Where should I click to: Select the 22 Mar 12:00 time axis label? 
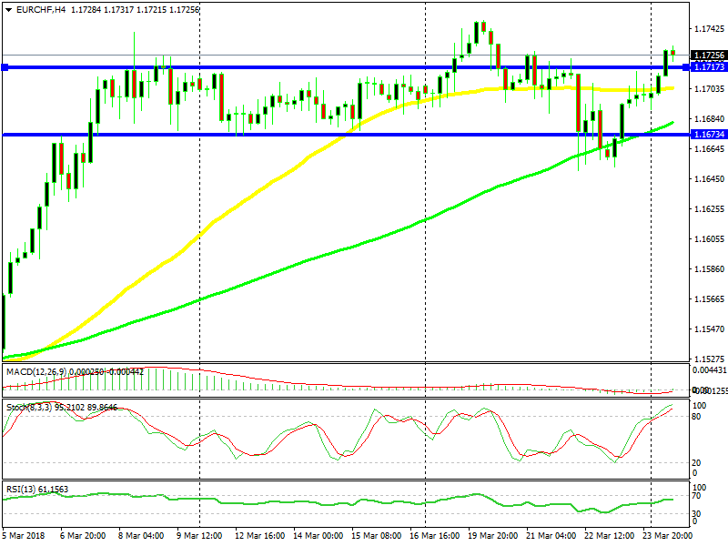[609, 536]
